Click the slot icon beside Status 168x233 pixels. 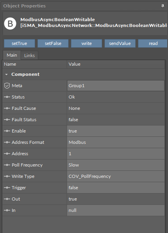tap(7, 97)
